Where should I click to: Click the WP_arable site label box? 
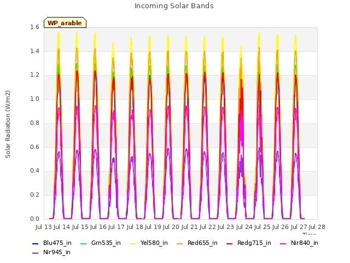click(65, 22)
